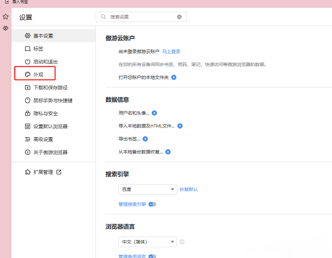Viewport: 332px width, 258px height.
Task: Click arrow icon next to 从本地备份数据恢复
Action: pos(168,152)
